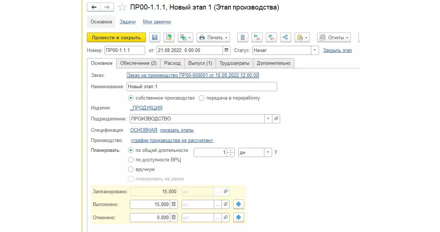
Task: Click the Провести и закрыть button
Action: (116, 37)
